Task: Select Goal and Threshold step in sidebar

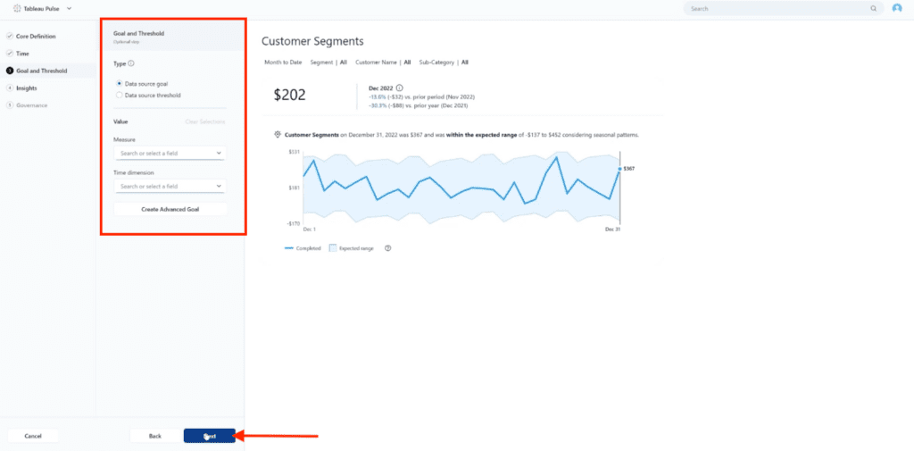Action: tap(41, 71)
